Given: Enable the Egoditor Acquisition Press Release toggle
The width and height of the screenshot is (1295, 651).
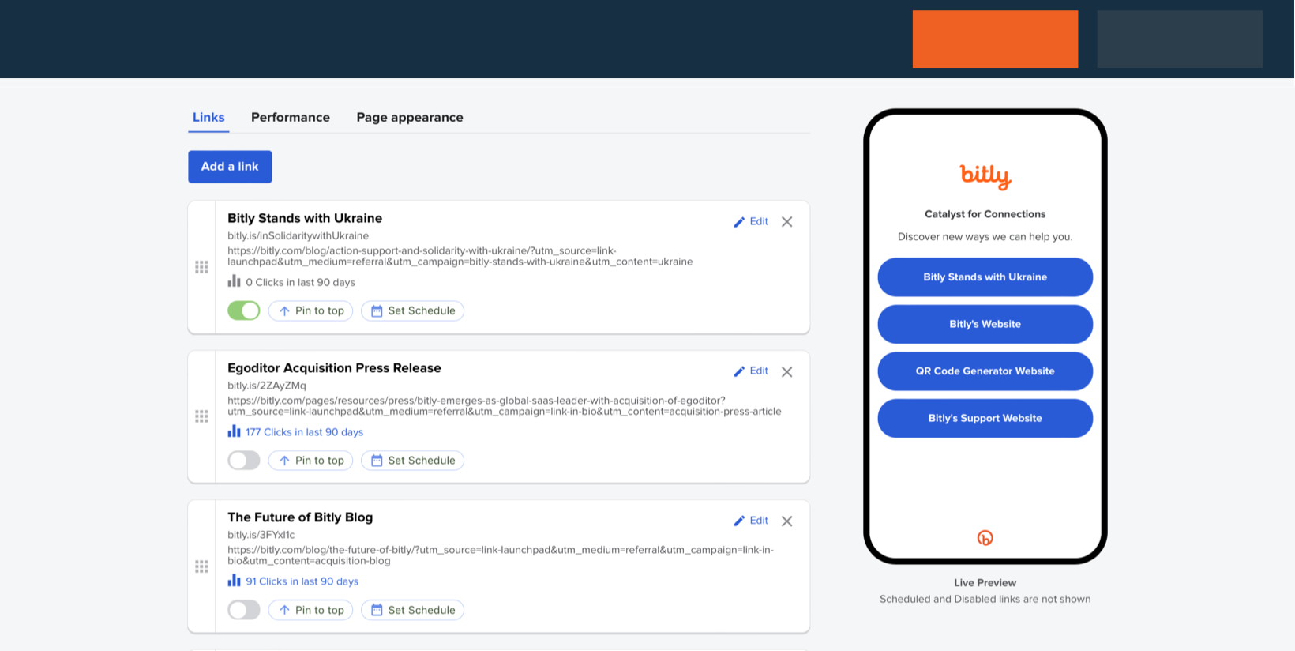Looking at the screenshot, I should point(244,461).
